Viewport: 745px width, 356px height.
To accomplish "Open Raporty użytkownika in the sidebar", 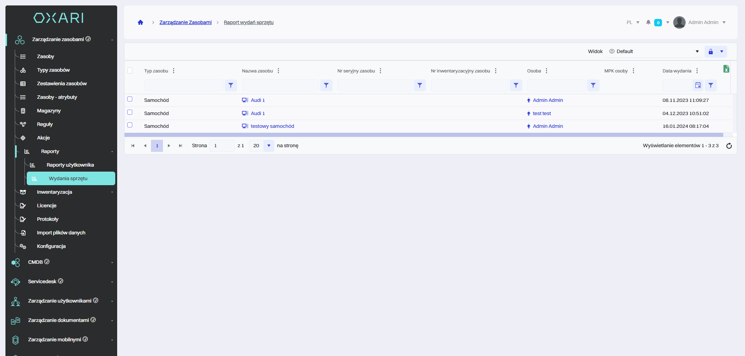I will click(70, 165).
